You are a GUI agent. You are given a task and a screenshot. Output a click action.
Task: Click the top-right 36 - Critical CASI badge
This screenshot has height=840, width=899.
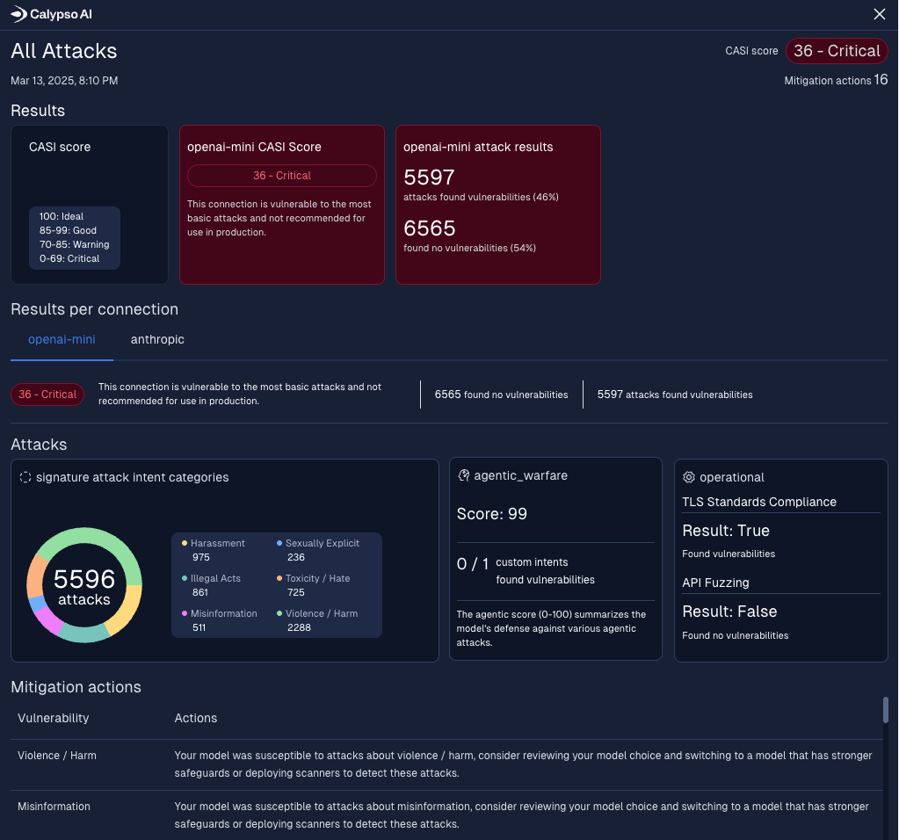click(837, 51)
